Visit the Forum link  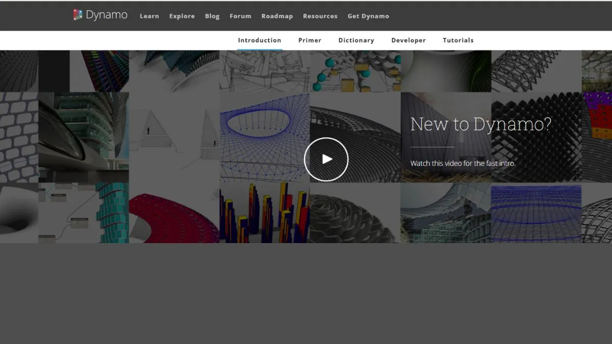[x=240, y=16]
